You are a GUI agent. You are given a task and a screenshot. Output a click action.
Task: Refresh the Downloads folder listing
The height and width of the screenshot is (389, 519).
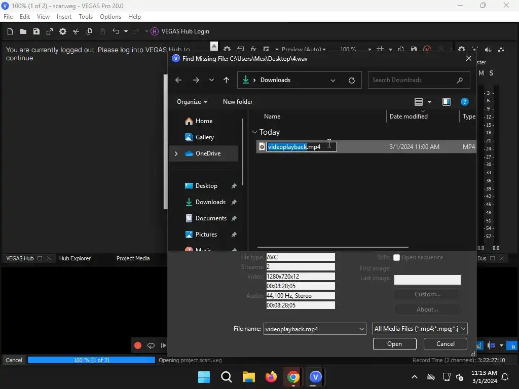coord(352,81)
